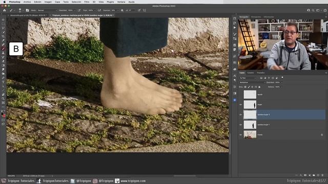Open the Ventana menu
This screenshot has height=184, width=328.
click(x=121, y=2)
